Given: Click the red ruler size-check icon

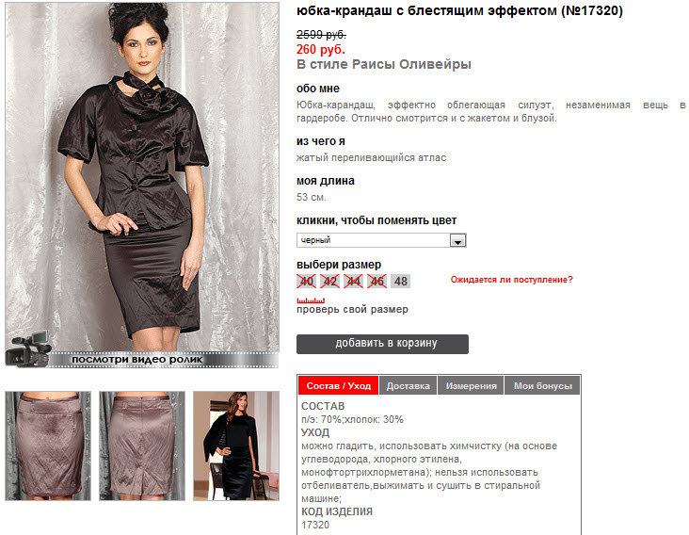Looking at the screenshot, I should coord(311,300).
